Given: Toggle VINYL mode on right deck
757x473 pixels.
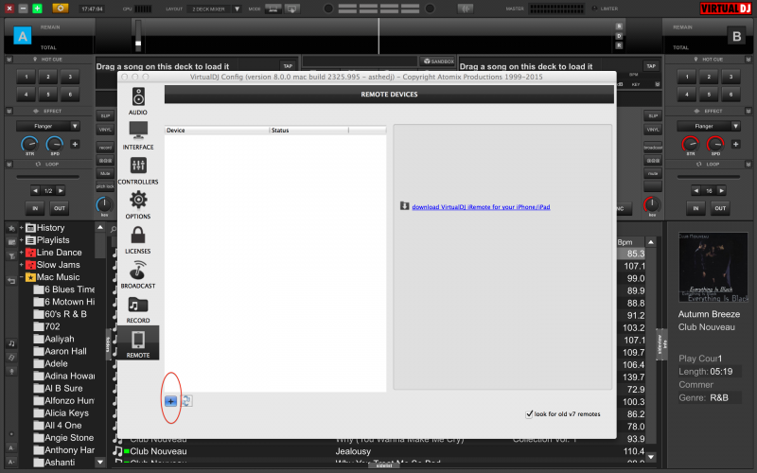Looking at the screenshot, I should (x=653, y=130).
